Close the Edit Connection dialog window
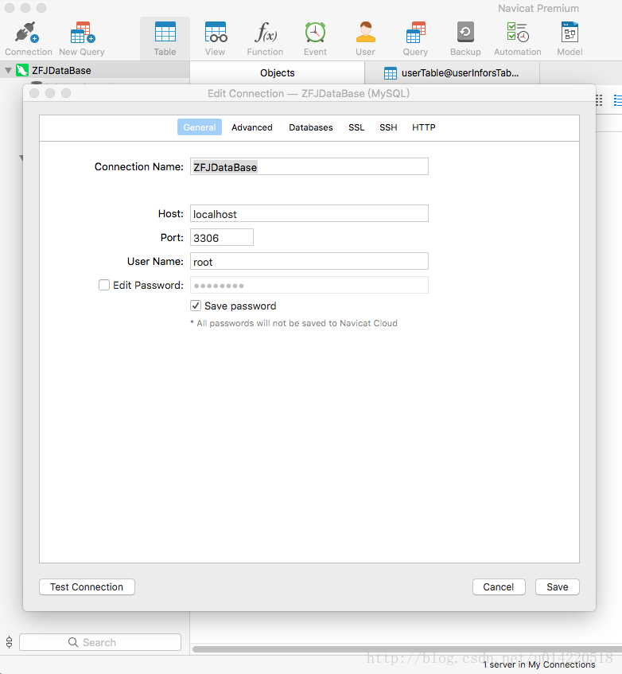This screenshot has height=674, width=622. click(34, 93)
